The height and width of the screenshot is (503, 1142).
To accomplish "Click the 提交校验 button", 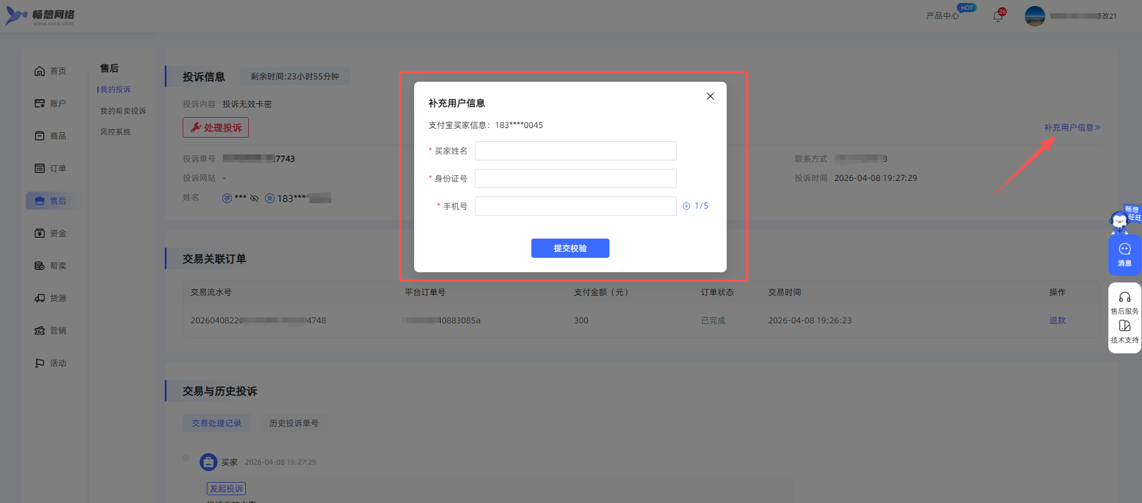I will tap(570, 248).
